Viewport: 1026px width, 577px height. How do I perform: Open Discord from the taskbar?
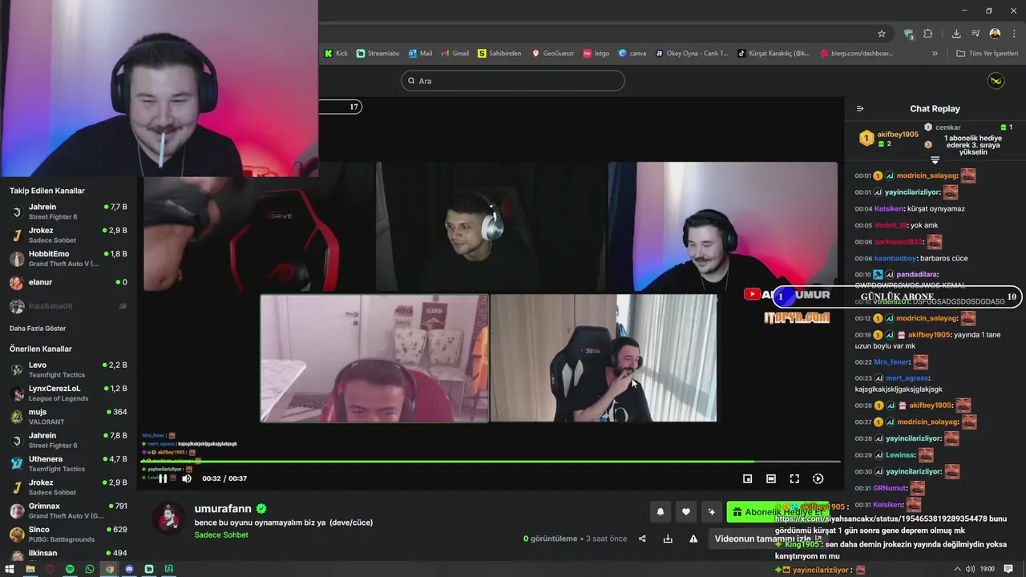click(x=129, y=569)
